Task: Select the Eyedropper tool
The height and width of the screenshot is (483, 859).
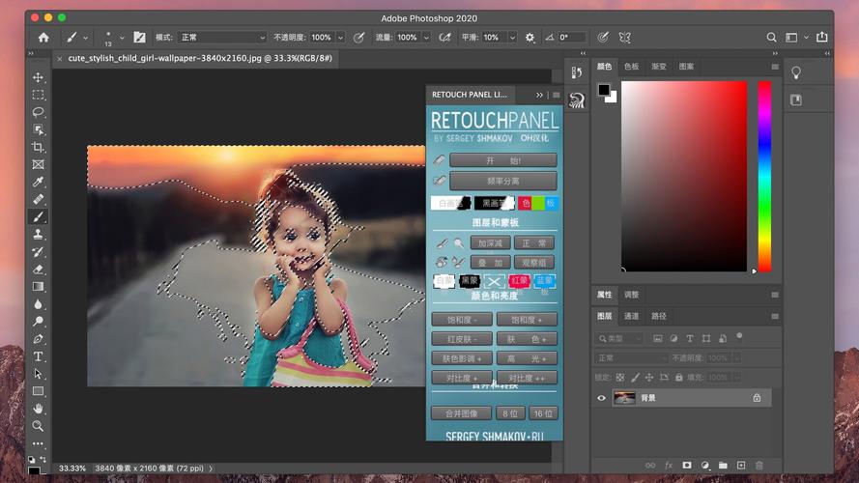Action: click(39, 183)
